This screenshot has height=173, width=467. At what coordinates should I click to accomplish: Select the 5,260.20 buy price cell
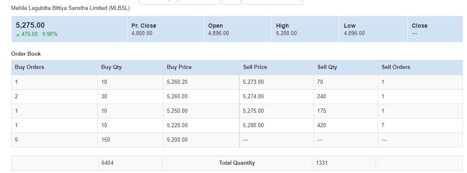click(177, 82)
